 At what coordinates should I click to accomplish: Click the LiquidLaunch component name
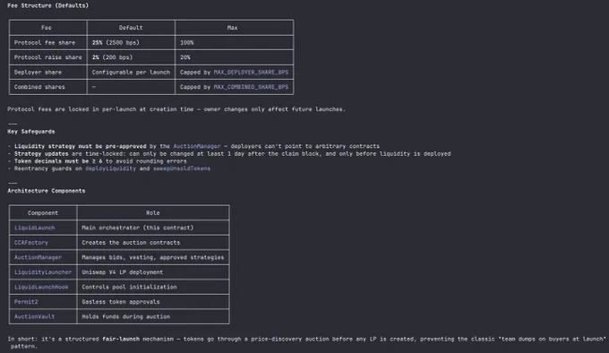[x=35, y=228]
